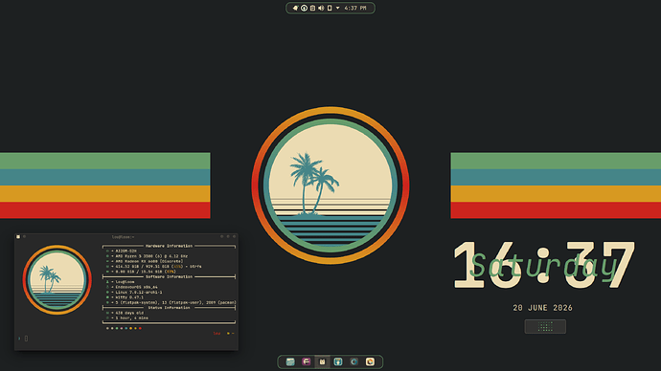Viewport: 661px width, 371px height.
Task: Click the terminal window's top-left menu icon
Action: point(18,237)
